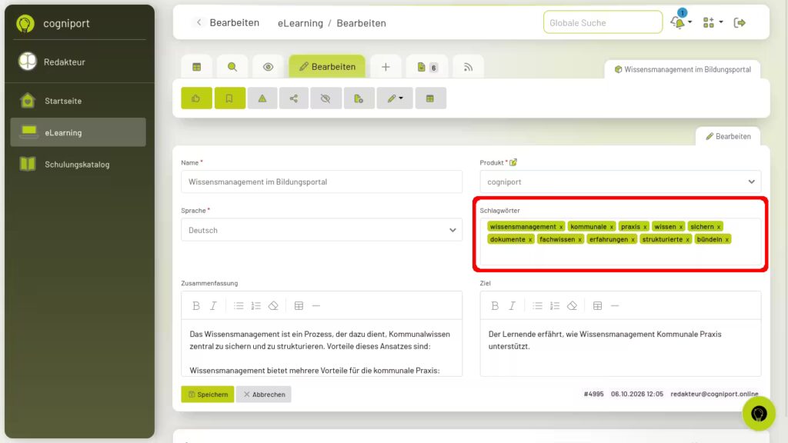Viewport: 788px width, 443px height.
Task: Click the logout icon
Action: [x=740, y=22]
